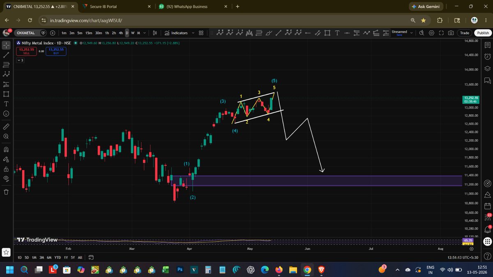This screenshot has width=493, height=277.
Task: Open the calendar icon on right sidebar
Action: point(487,206)
